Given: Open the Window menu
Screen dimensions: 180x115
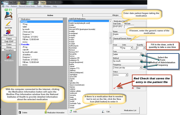Looking at the screenshot, I should coord(47,6).
